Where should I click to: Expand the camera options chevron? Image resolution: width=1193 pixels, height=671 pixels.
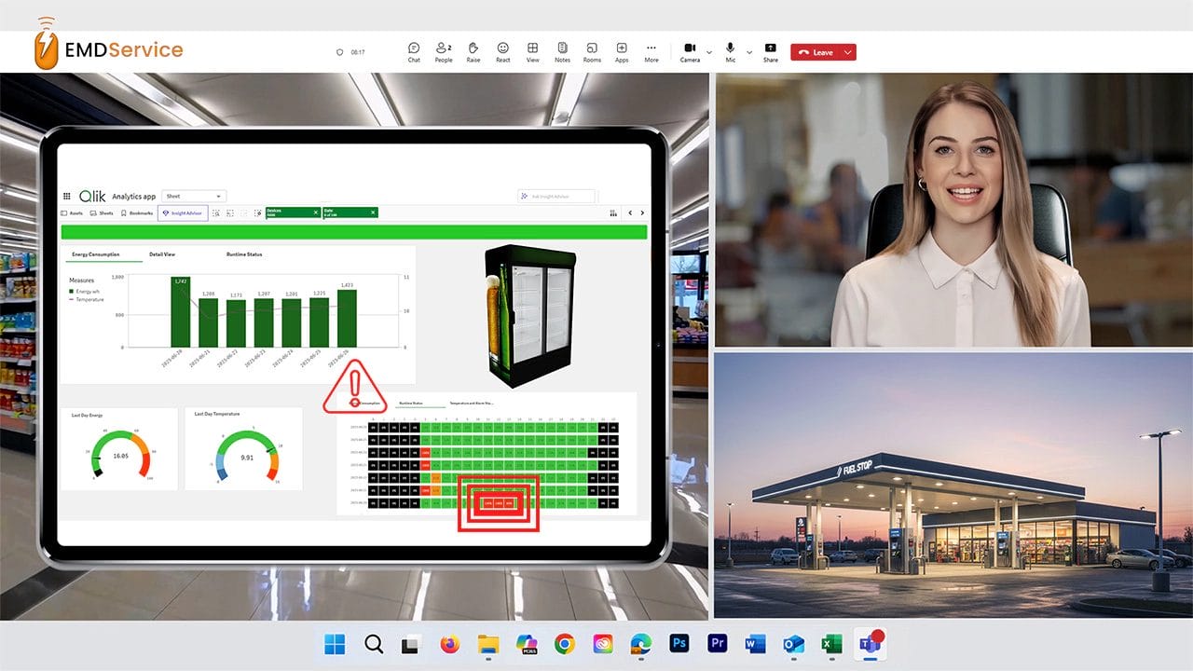click(708, 52)
